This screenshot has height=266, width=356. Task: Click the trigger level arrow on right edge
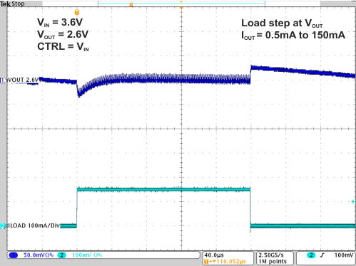[x=353, y=202]
